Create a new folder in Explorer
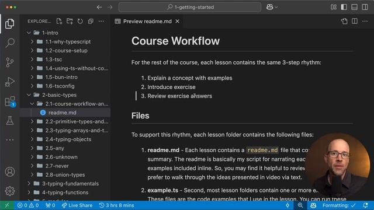 [70, 21]
